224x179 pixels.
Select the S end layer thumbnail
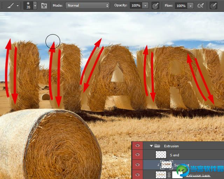(x=161, y=155)
